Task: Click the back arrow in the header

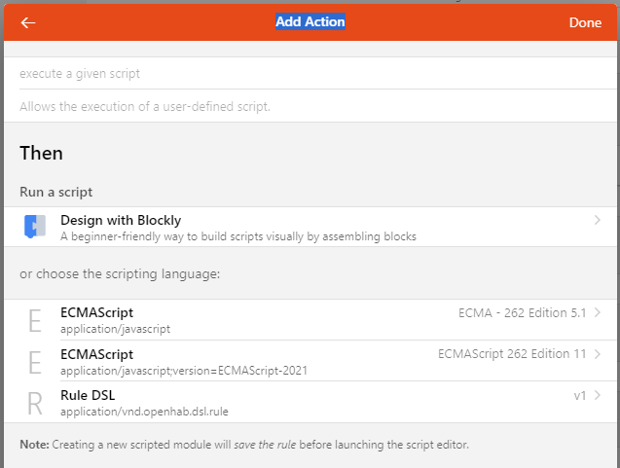Action: [28, 22]
